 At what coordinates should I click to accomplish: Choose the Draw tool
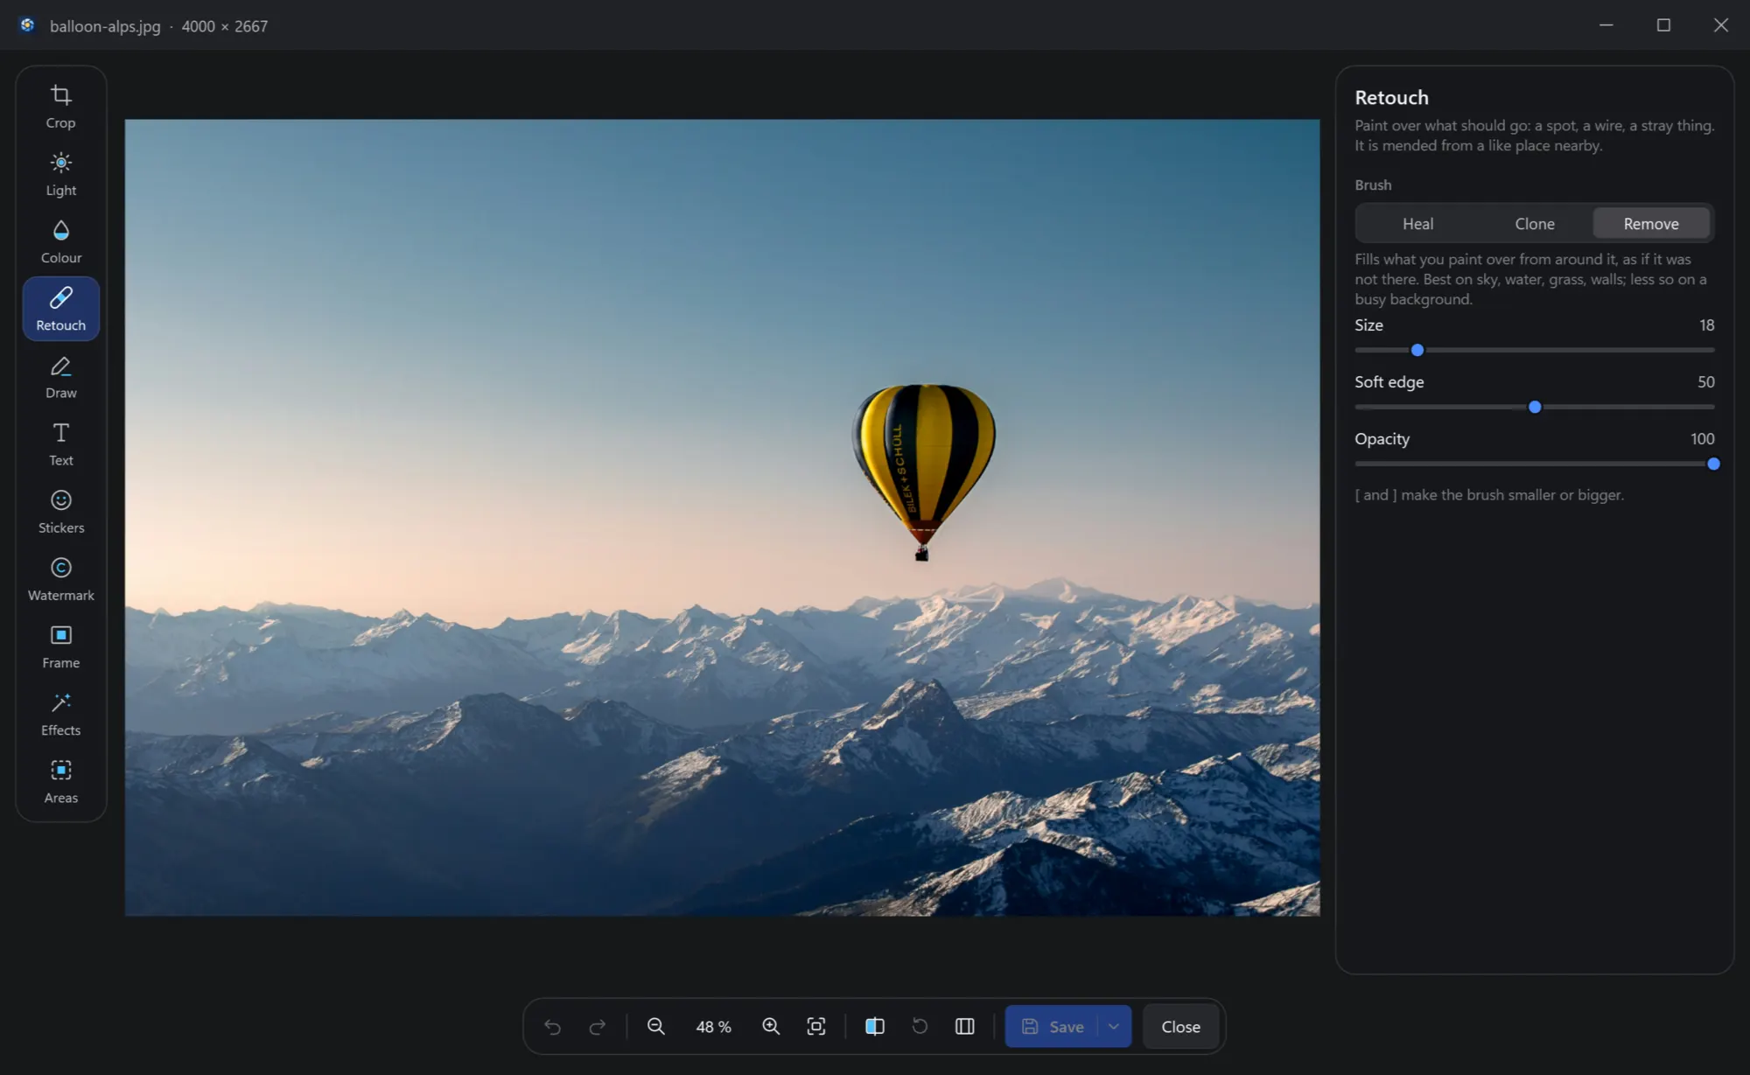[x=60, y=377]
